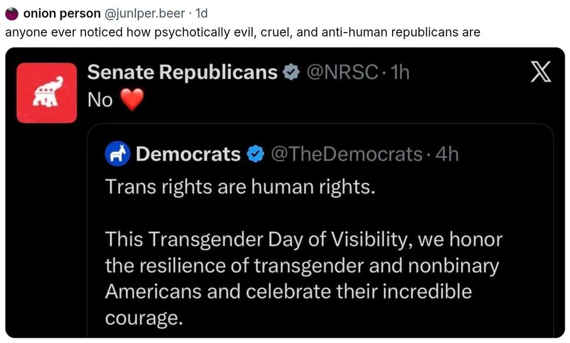570x343 pixels.
Task: Click the Transgender Day of Visibility paragraph
Action: point(302,278)
